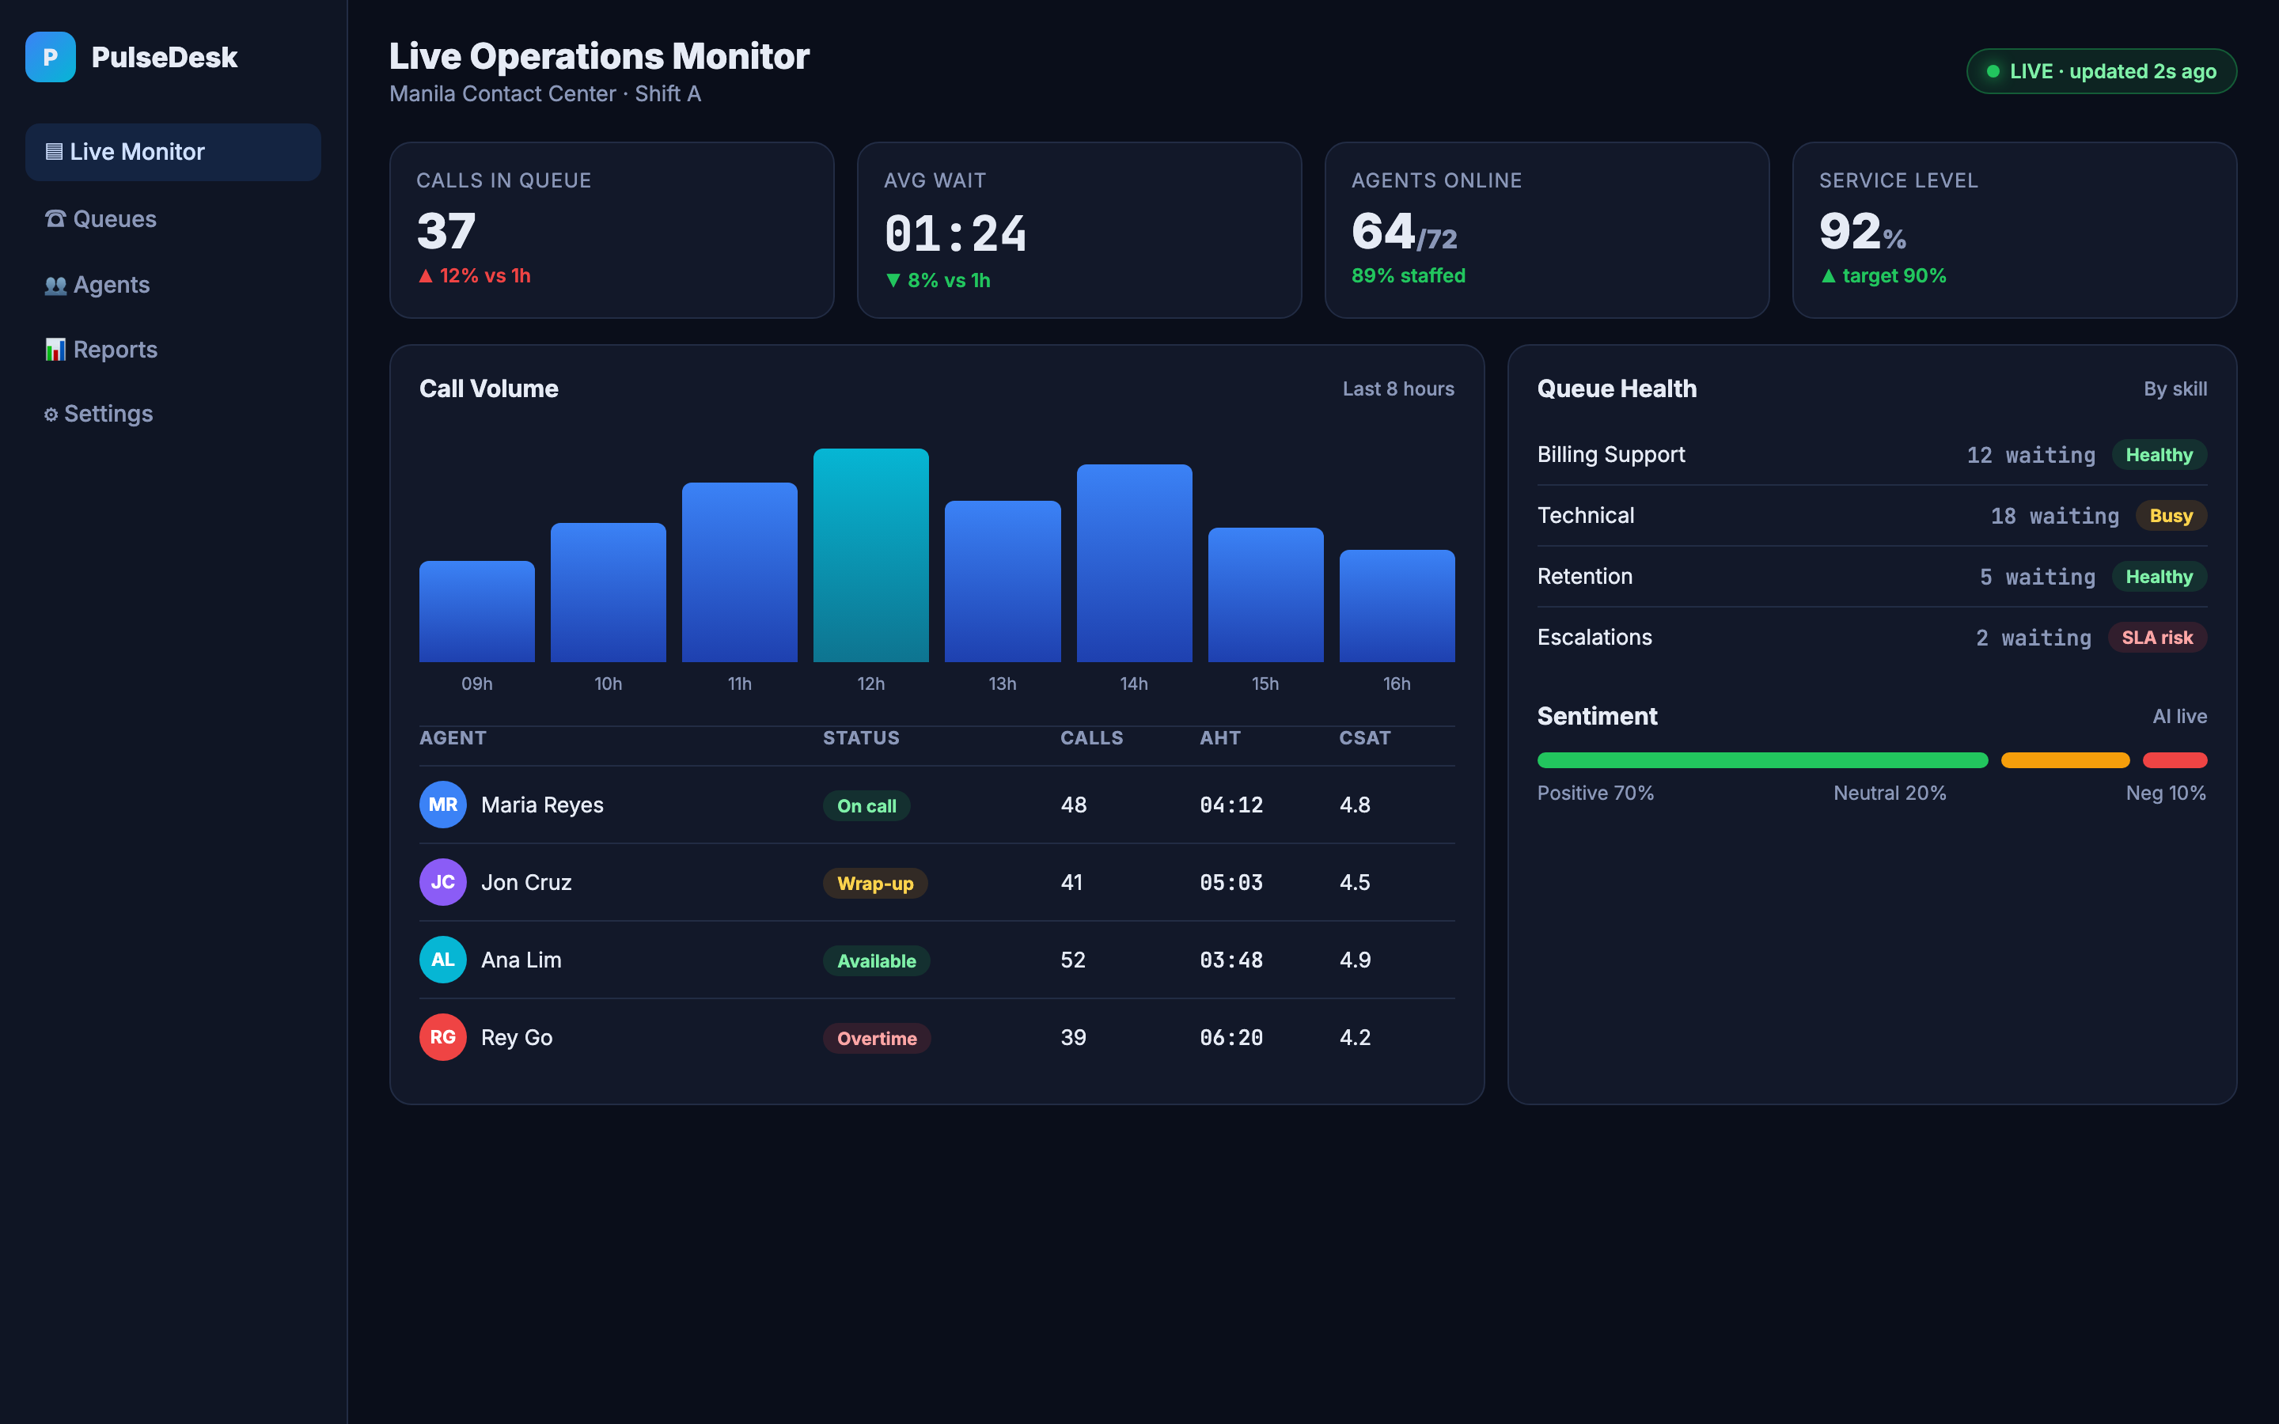Viewport: 2279px width, 1424px height.
Task: Click the Busy badge for Technical
Action: [2171, 516]
